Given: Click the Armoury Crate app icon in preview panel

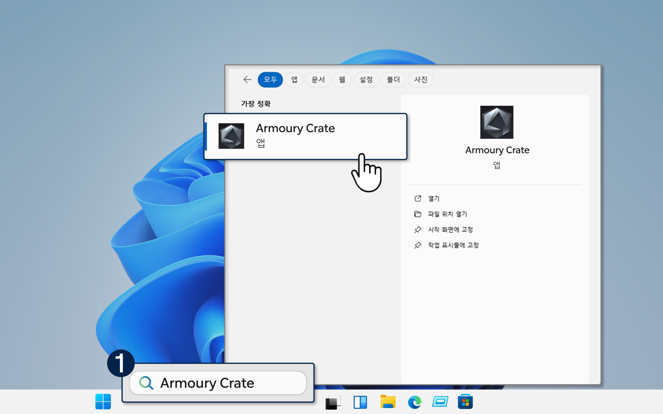Looking at the screenshot, I should coord(497,122).
